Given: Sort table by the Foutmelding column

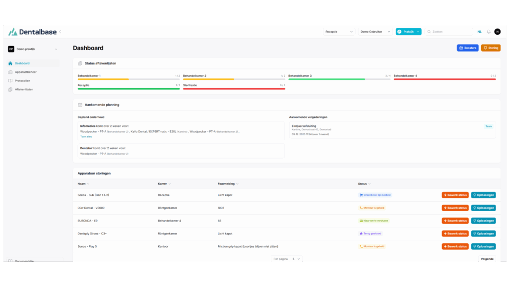Looking at the screenshot, I should click(x=227, y=184).
